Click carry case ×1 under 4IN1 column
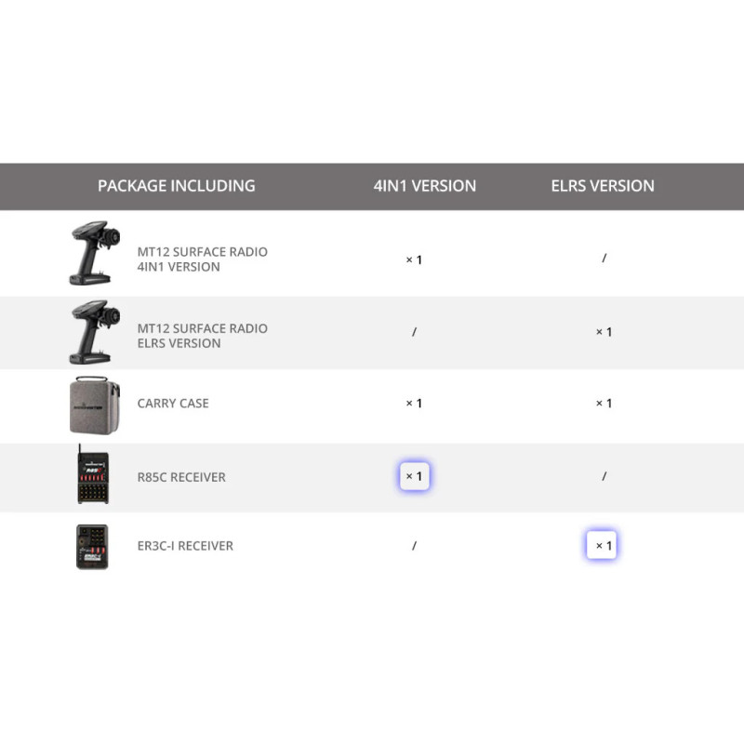Screen dimensions: 744x744 (x=414, y=403)
